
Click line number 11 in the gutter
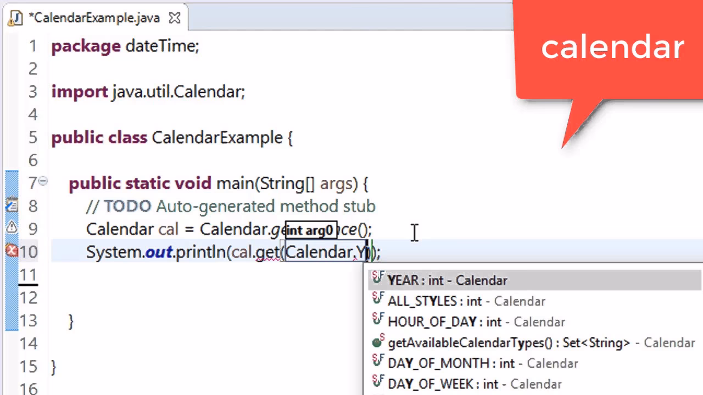point(28,274)
